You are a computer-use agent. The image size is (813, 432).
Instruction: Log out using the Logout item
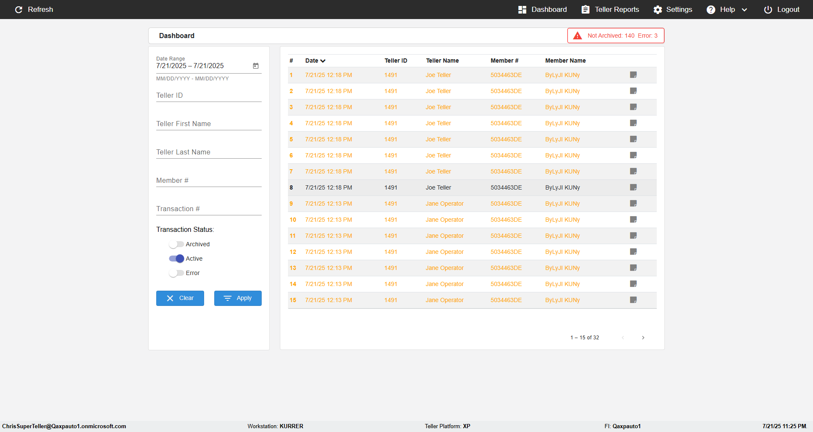coord(782,9)
